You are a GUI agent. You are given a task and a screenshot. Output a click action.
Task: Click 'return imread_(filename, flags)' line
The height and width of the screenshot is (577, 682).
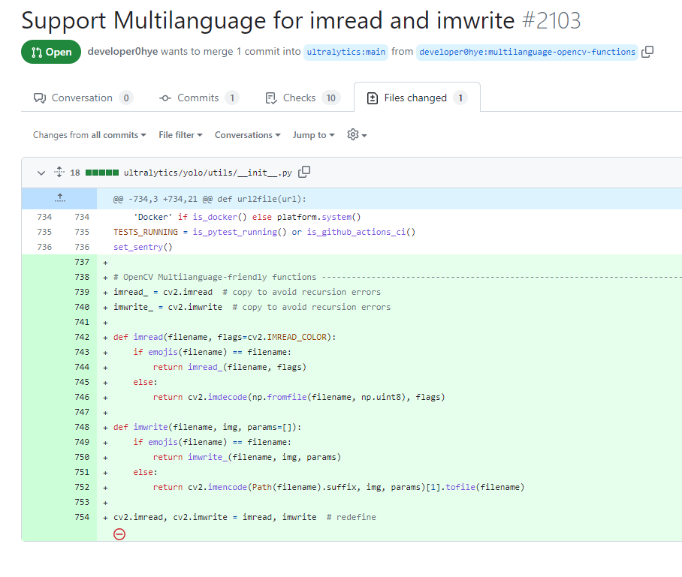coord(229,367)
